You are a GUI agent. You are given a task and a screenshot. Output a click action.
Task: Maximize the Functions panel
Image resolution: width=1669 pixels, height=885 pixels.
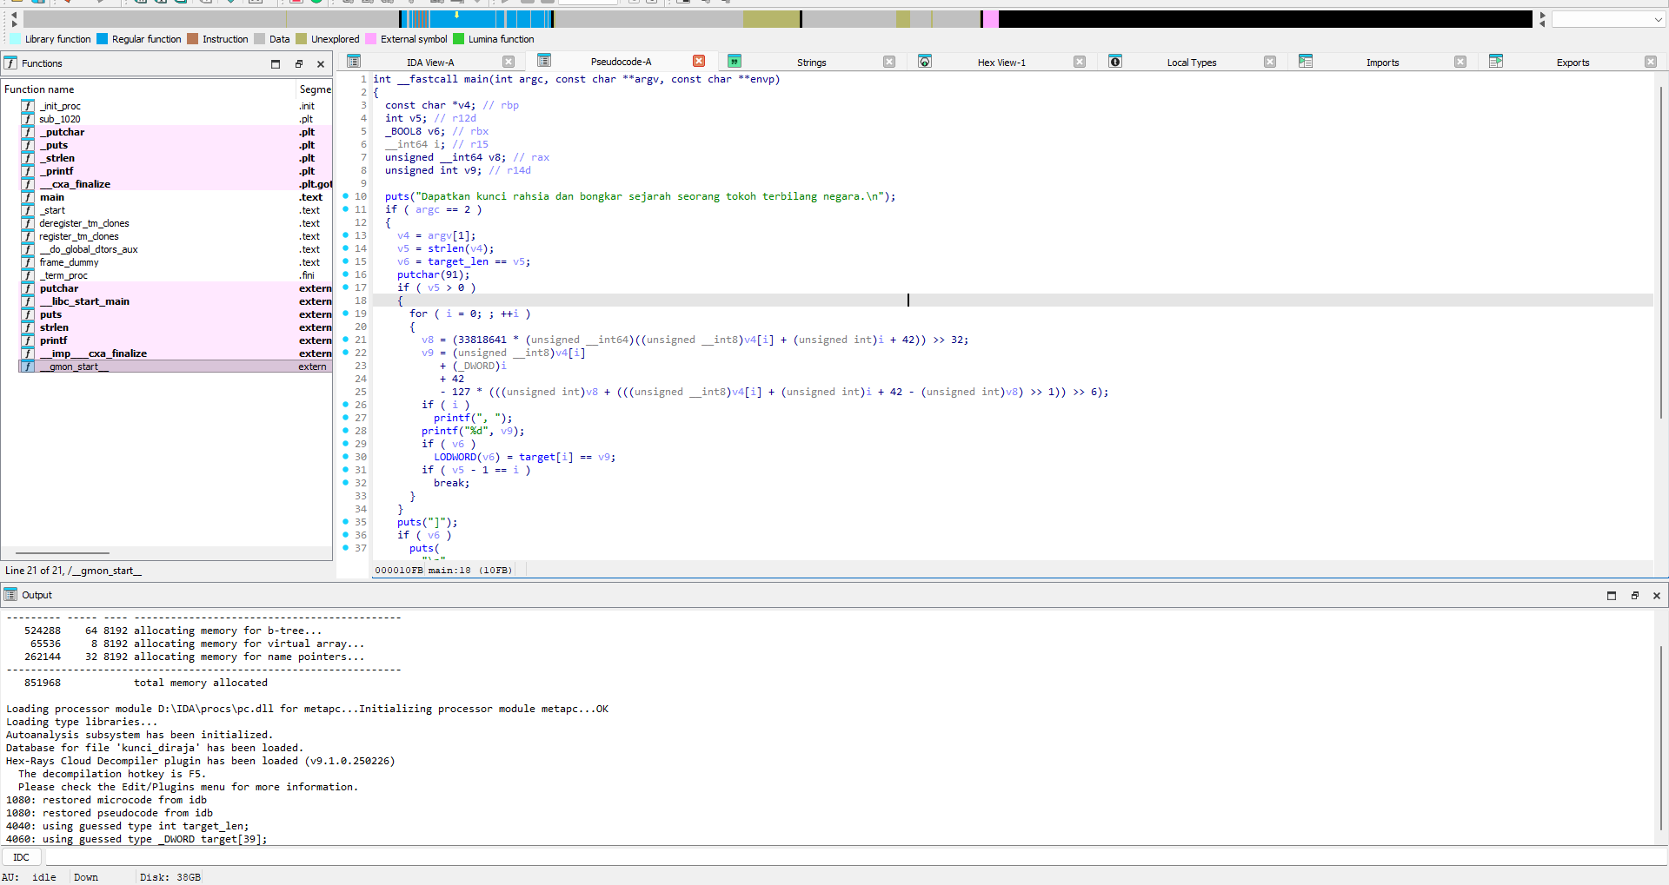(276, 64)
